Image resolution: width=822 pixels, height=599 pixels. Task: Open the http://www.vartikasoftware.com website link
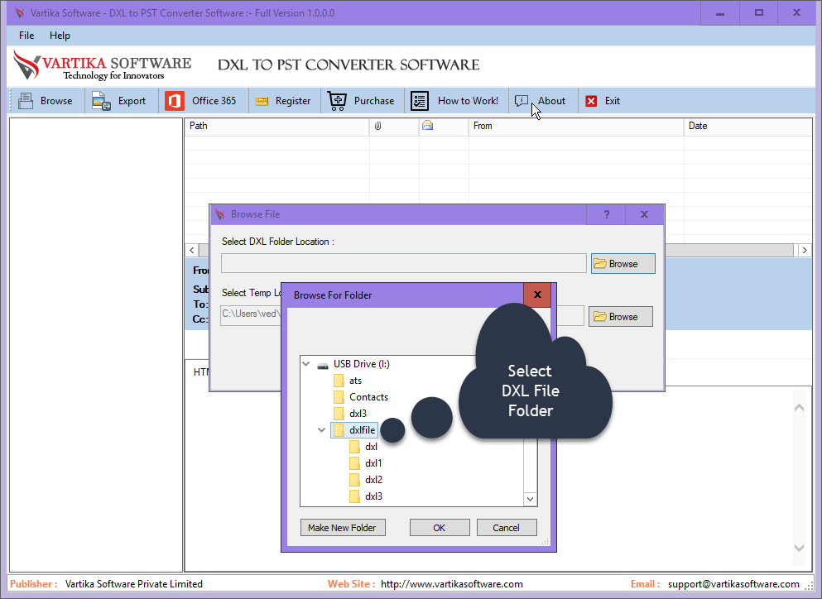pyautogui.click(x=451, y=584)
